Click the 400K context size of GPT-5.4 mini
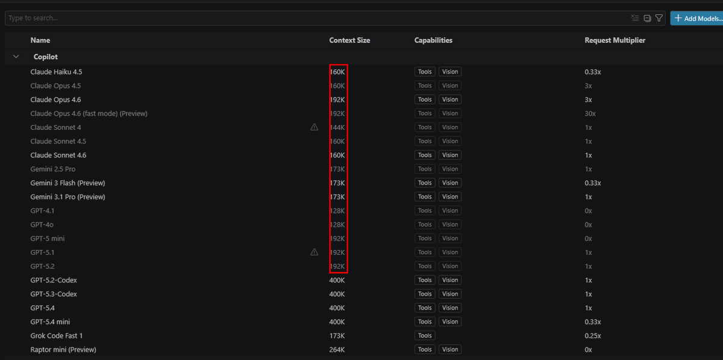 (337, 322)
